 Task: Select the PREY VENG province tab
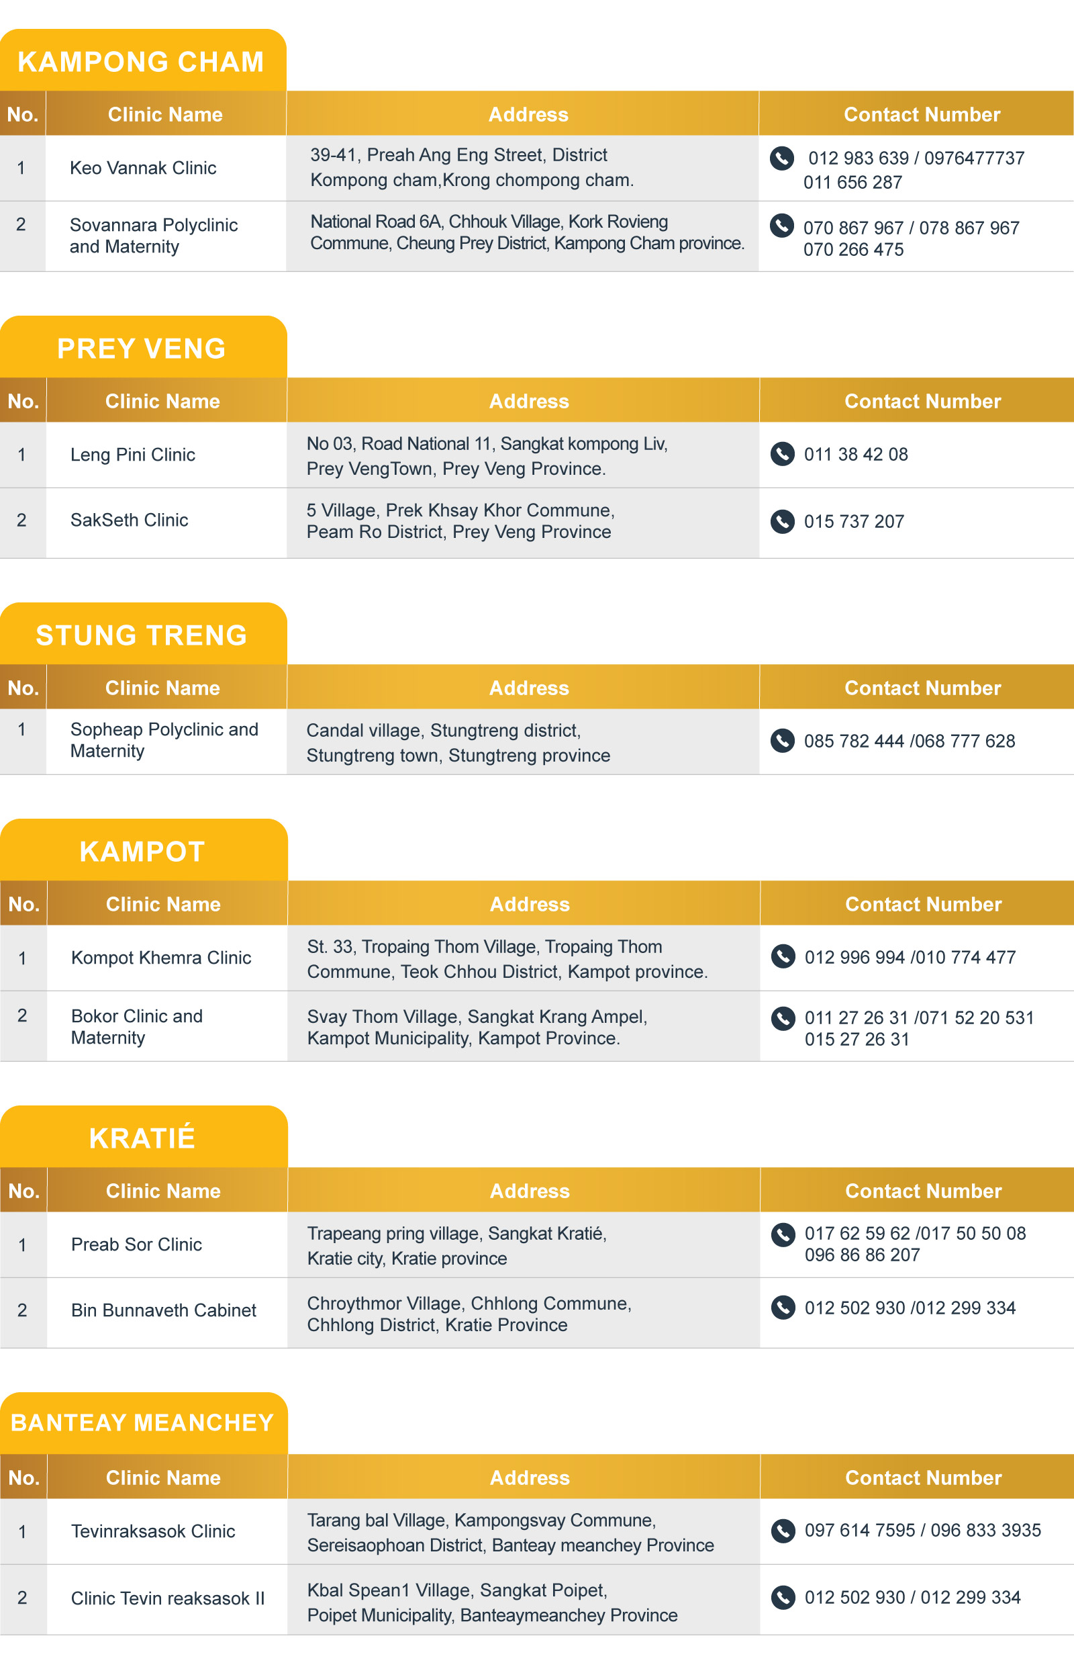click(142, 348)
